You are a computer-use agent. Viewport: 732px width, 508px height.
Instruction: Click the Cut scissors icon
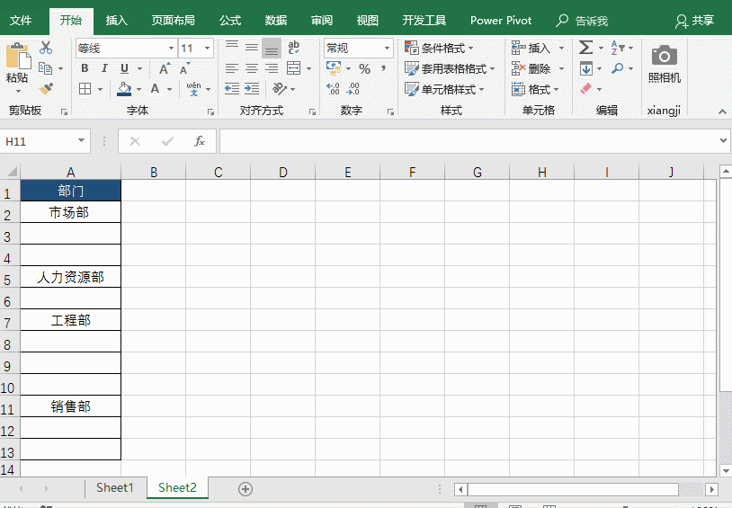pos(46,48)
